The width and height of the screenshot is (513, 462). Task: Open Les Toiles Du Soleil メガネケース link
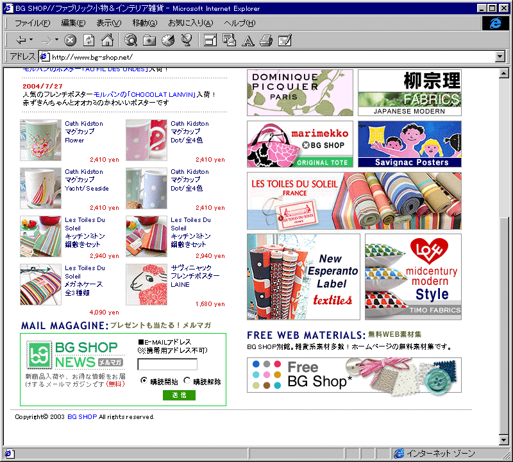click(x=85, y=280)
